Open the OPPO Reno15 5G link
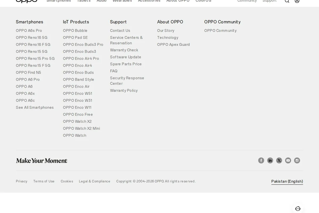319x213 pixels. pyautogui.click(x=32, y=51)
